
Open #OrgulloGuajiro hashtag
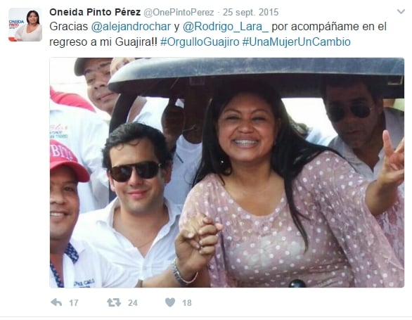(200, 41)
